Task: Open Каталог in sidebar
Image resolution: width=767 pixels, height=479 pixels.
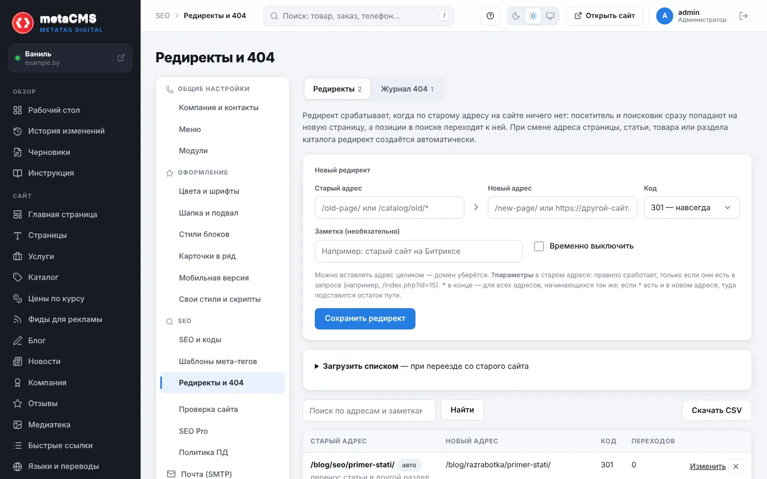Action: tap(70, 277)
